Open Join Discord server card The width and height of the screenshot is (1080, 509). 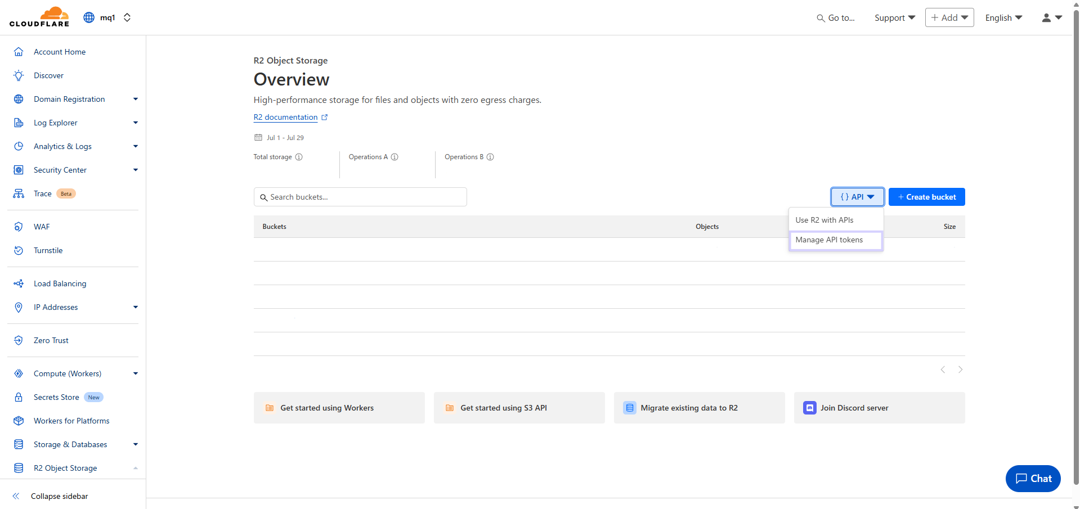[x=879, y=408]
